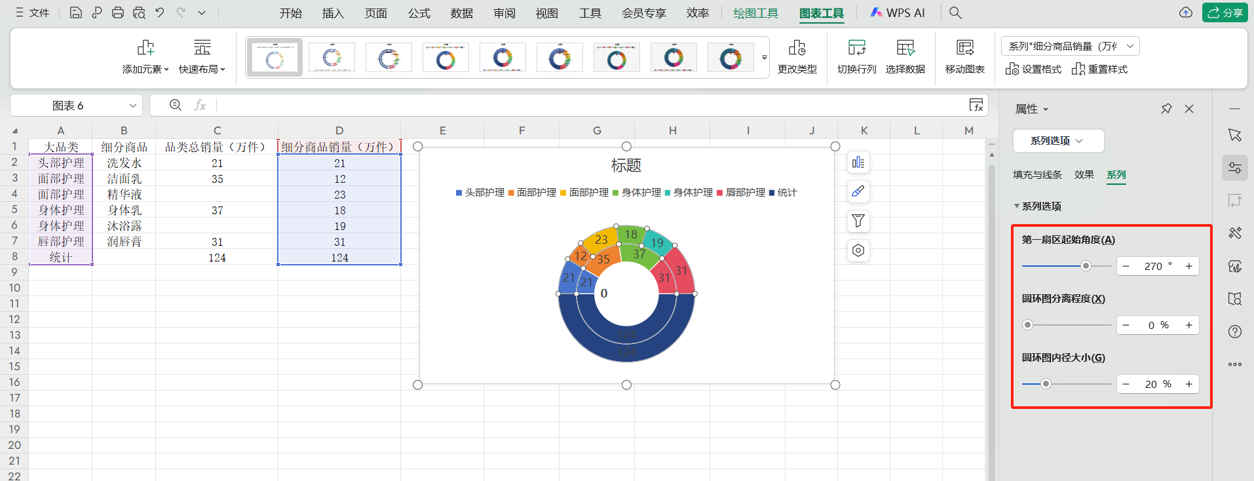The image size is (1254, 481).
Task: Click Switch Row/Column (切换行列) icon
Action: [x=856, y=48]
